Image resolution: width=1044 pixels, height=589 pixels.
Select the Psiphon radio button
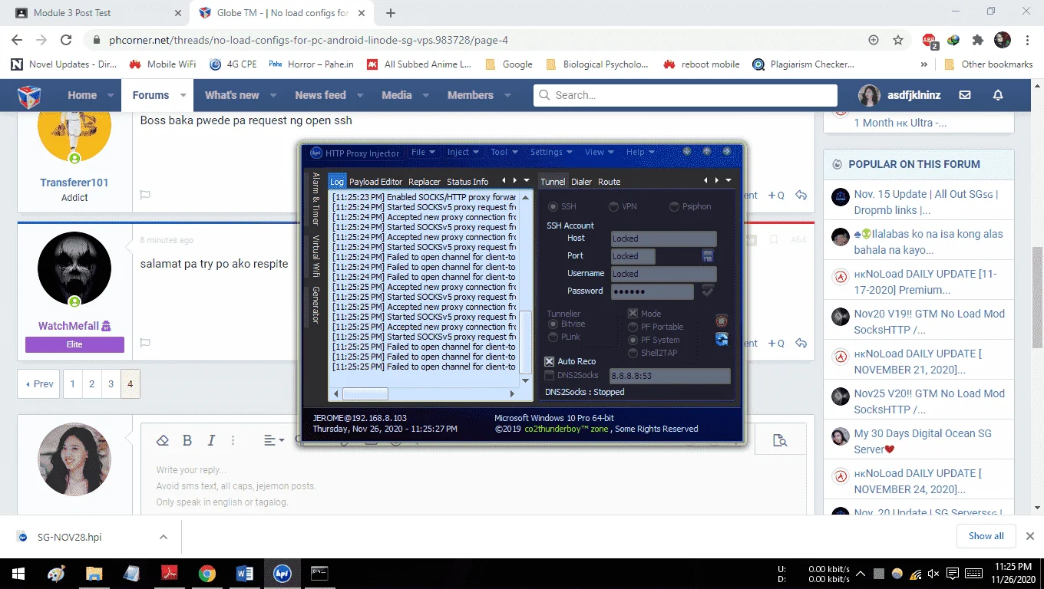675,206
